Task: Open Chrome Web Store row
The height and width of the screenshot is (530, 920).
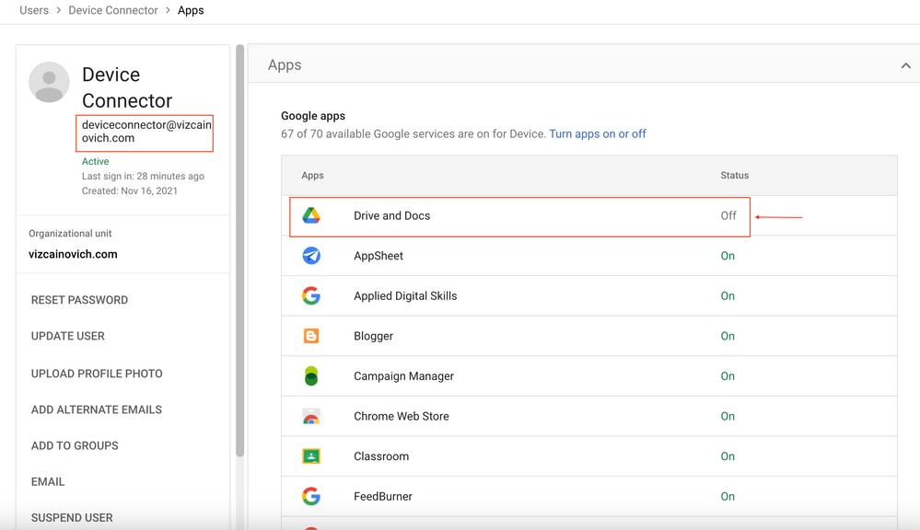Action: pyautogui.click(x=589, y=416)
